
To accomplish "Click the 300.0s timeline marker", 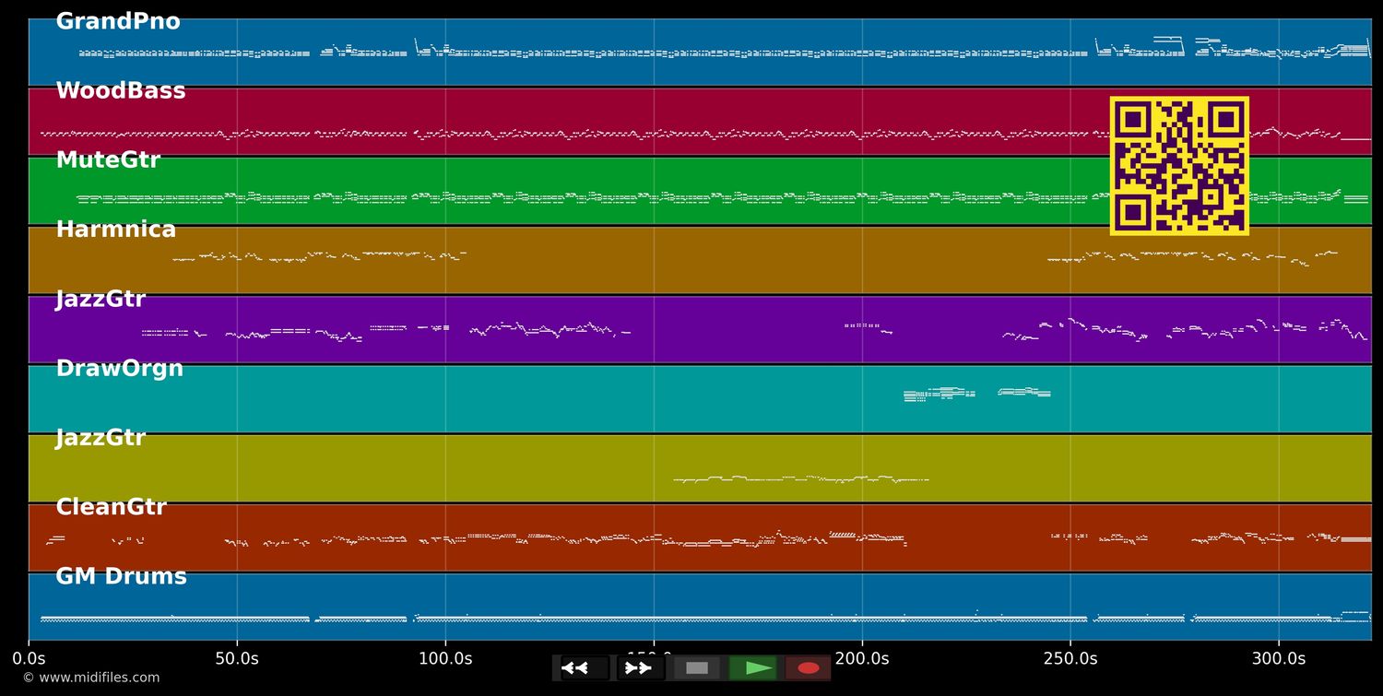I will [1278, 658].
